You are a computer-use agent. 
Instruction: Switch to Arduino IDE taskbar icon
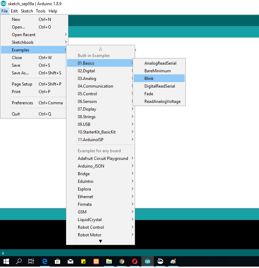point(148,261)
